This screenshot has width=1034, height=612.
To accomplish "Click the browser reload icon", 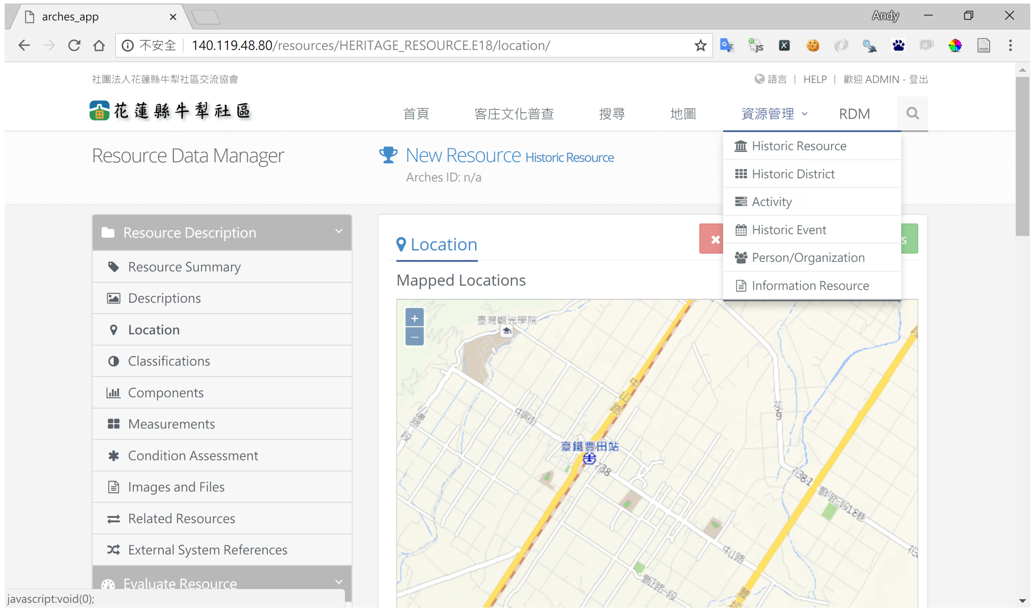I will pyautogui.click(x=74, y=45).
